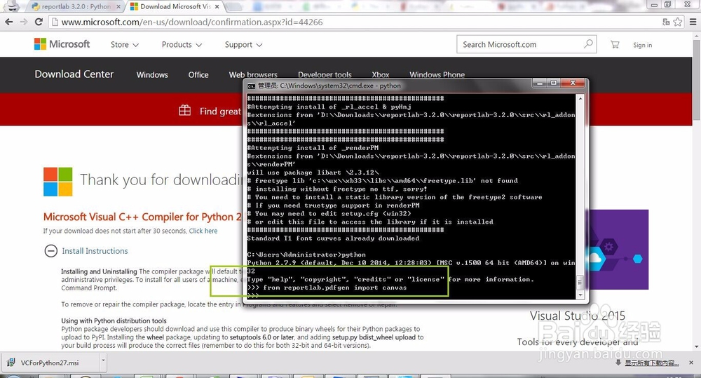
Task: Click the Visual Studio 2015 heading
Action: (x=577, y=316)
